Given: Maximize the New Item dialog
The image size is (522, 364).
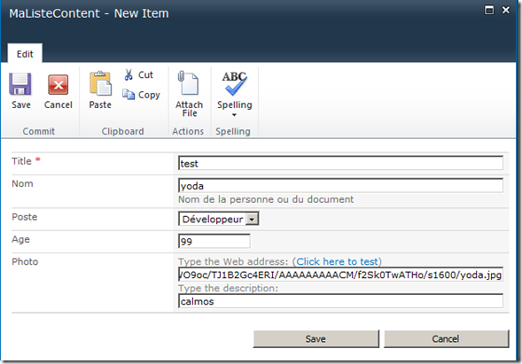Looking at the screenshot, I should pos(488,10).
